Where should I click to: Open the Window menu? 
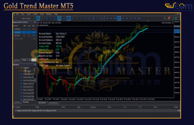49,14
